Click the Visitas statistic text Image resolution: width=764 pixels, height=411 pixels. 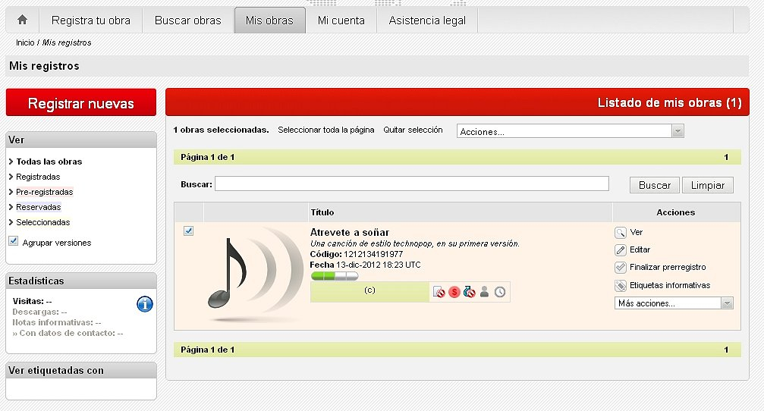click(32, 302)
